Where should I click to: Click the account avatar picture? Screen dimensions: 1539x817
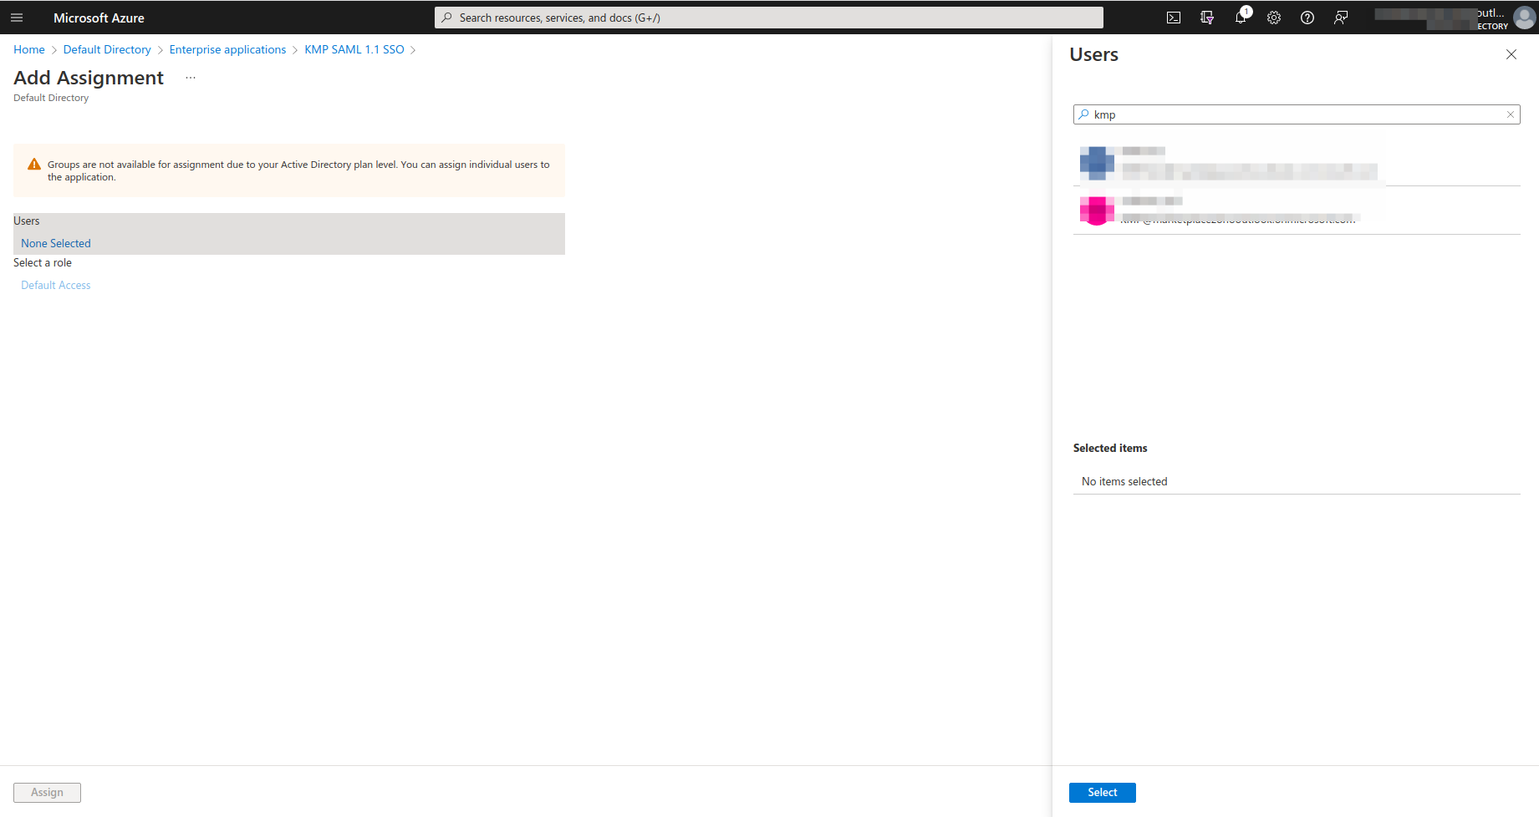point(1525,18)
